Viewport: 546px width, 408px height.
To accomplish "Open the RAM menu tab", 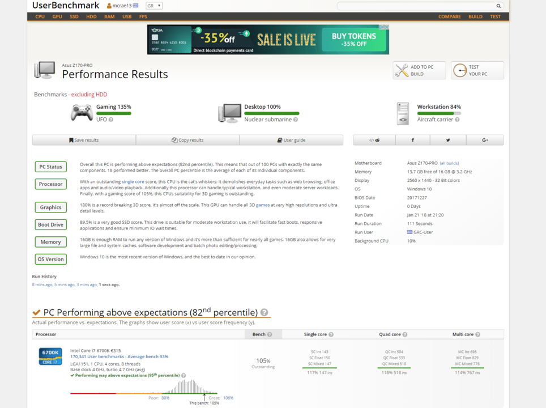I will click(x=109, y=17).
